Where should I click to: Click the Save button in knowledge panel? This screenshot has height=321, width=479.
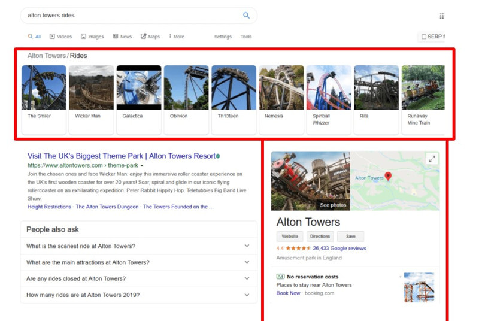(x=351, y=237)
